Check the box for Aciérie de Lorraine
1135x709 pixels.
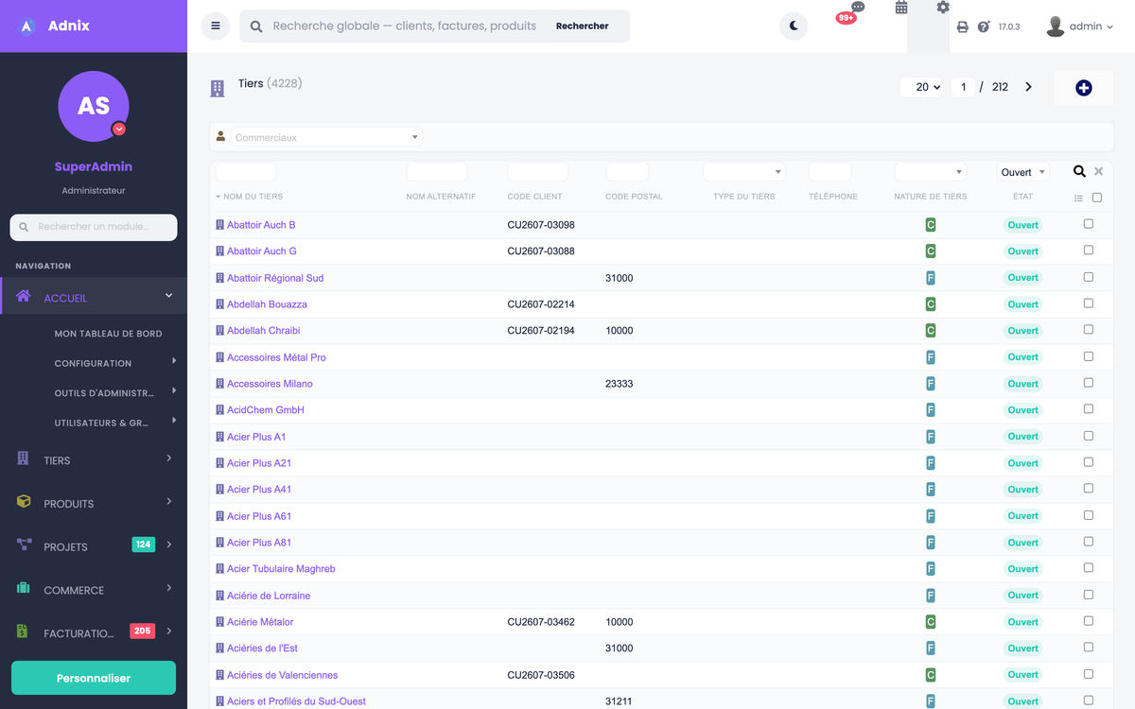click(1088, 595)
